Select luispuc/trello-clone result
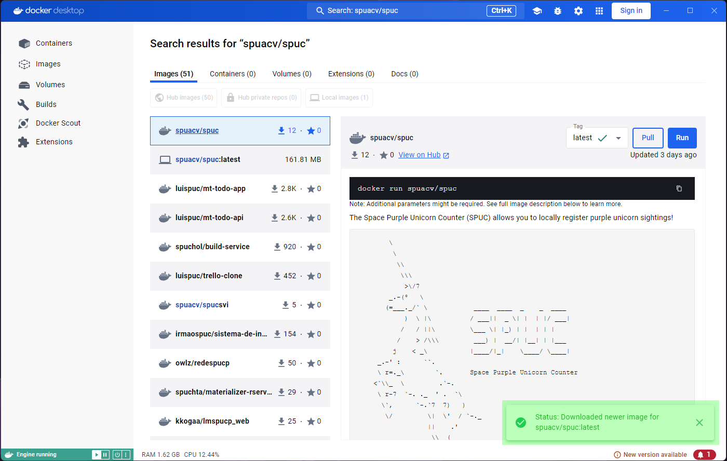 [x=240, y=276]
